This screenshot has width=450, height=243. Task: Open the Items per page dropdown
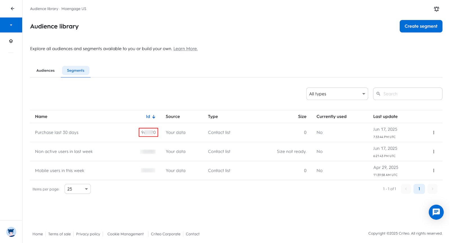coord(78,189)
